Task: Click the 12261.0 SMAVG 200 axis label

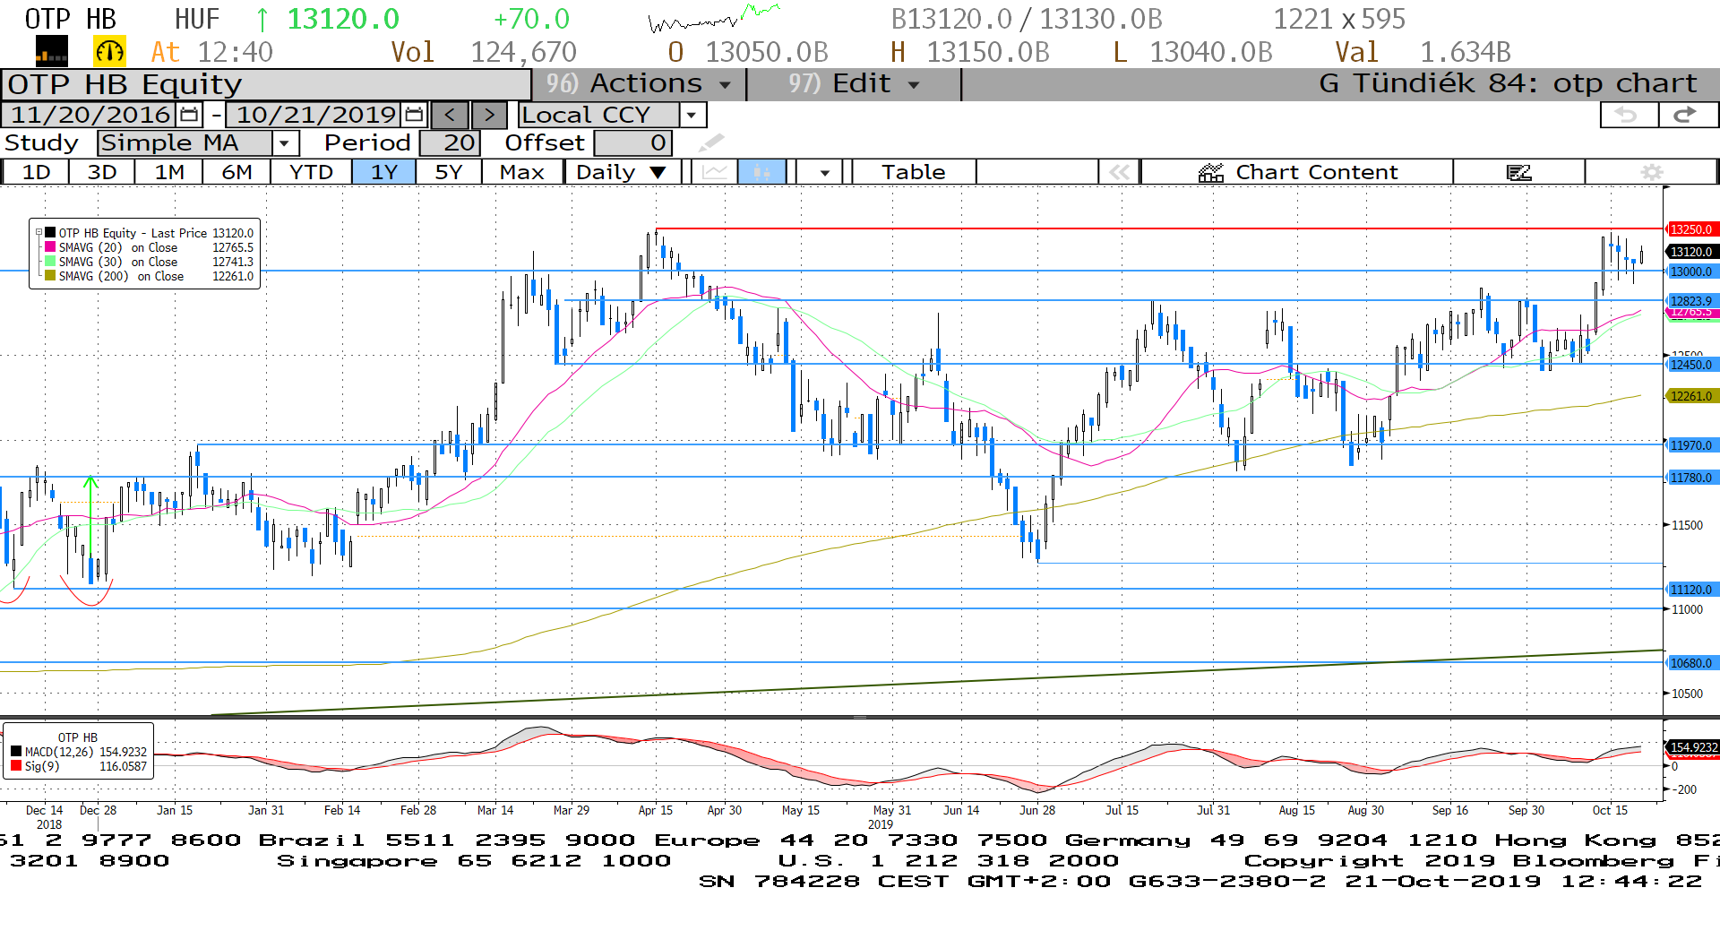Action: pos(1691,396)
